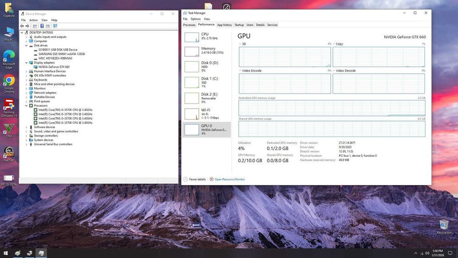Select the Human Interface Devices category
This screenshot has height=258, width=458.
49,71
